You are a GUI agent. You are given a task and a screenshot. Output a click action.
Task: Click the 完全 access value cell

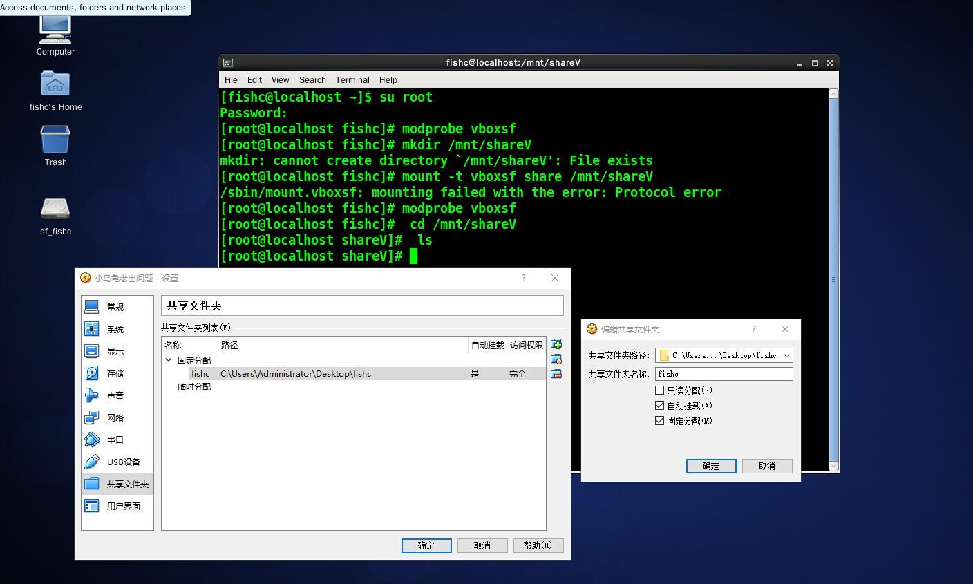pos(518,374)
